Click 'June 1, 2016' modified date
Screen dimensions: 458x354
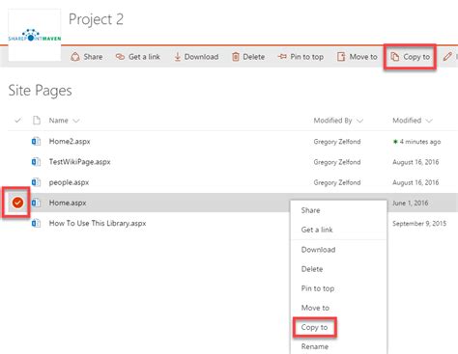pos(410,203)
